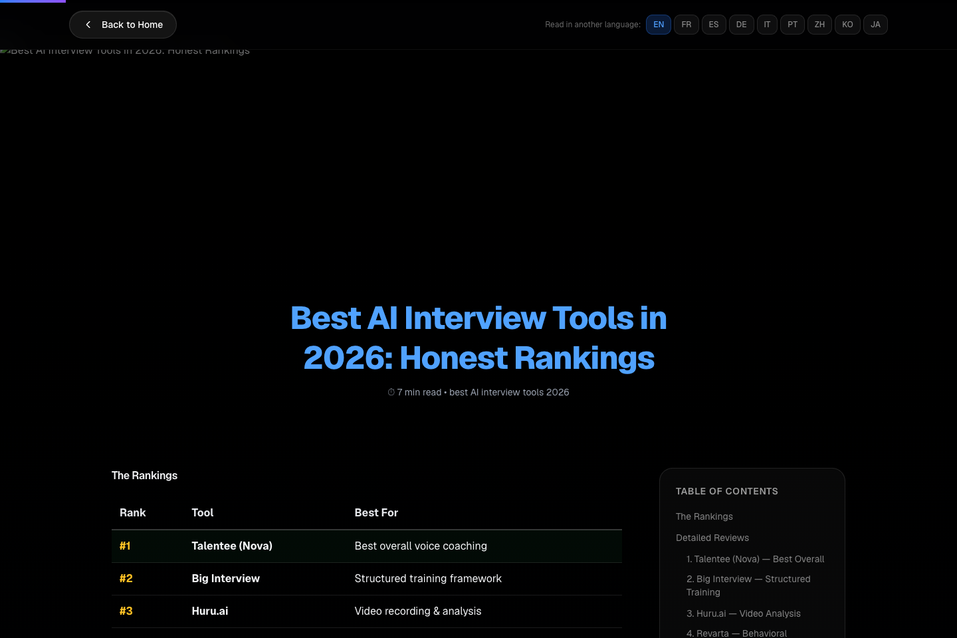Switch language to DE

[x=742, y=25]
